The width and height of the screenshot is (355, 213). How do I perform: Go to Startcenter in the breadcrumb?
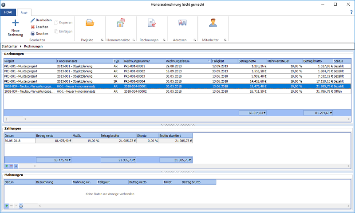(10, 46)
